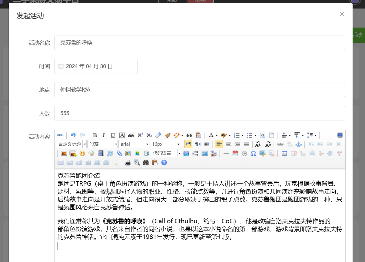Image resolution: width=365 pixels, height=262 pixels.
Task: Align text left
Action: click(219, 144)
